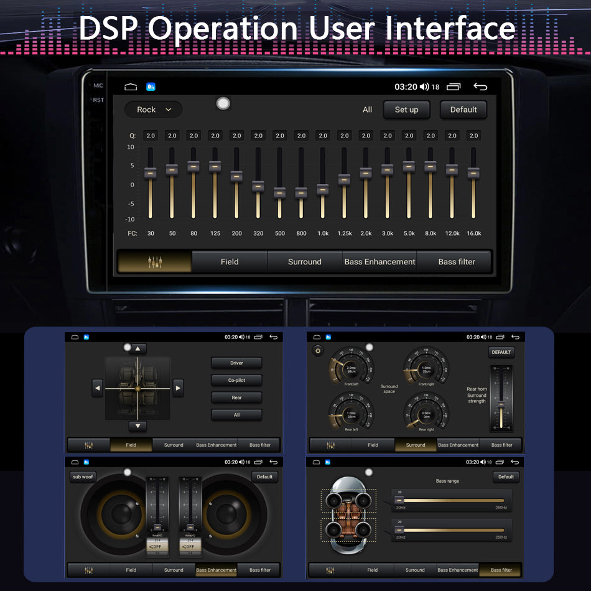Toggle the sub woof button
The image size is (591, 591).
83,477
